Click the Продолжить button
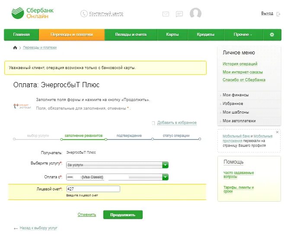Screen dimensions: 284x234 [123, 215]
